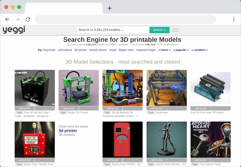Add GeitPrinter to list
The width and height of the screenshot is (241, 167).
[x=157, y=108]
